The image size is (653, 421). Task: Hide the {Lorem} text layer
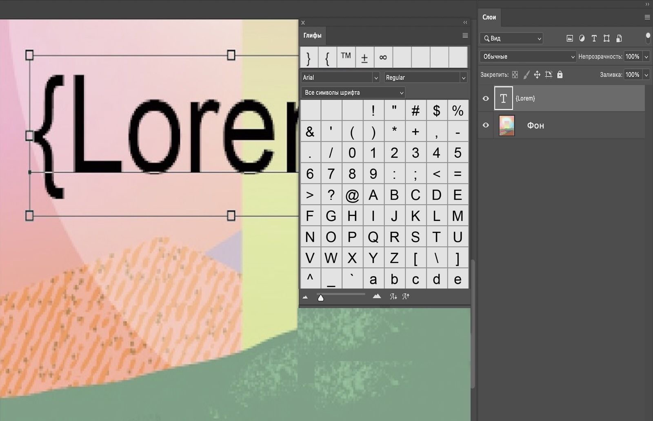485,98
